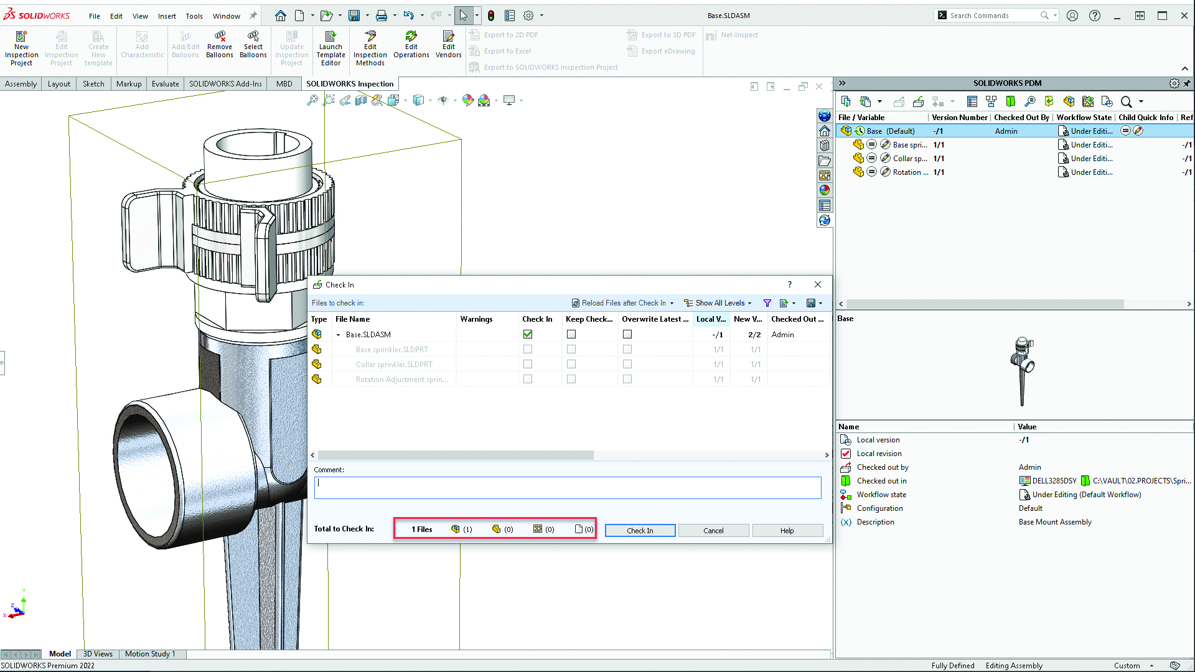Click PDM Search magnifier icon

1126,101
